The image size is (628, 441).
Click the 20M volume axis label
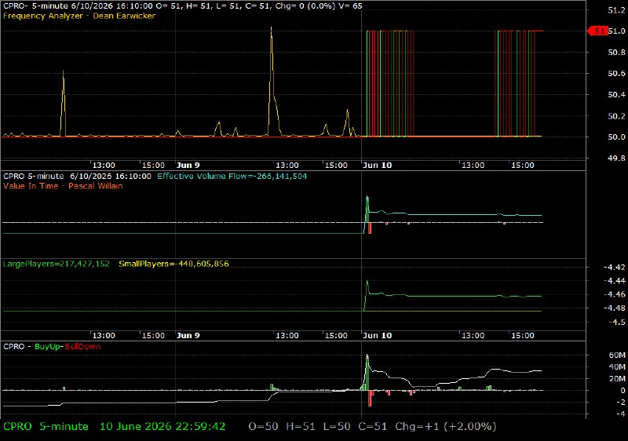click(x=617, y=378)
